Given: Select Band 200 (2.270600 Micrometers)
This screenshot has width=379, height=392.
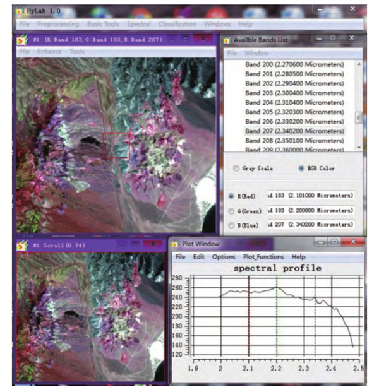Looking at the screenshot, I should coord(294,64).
